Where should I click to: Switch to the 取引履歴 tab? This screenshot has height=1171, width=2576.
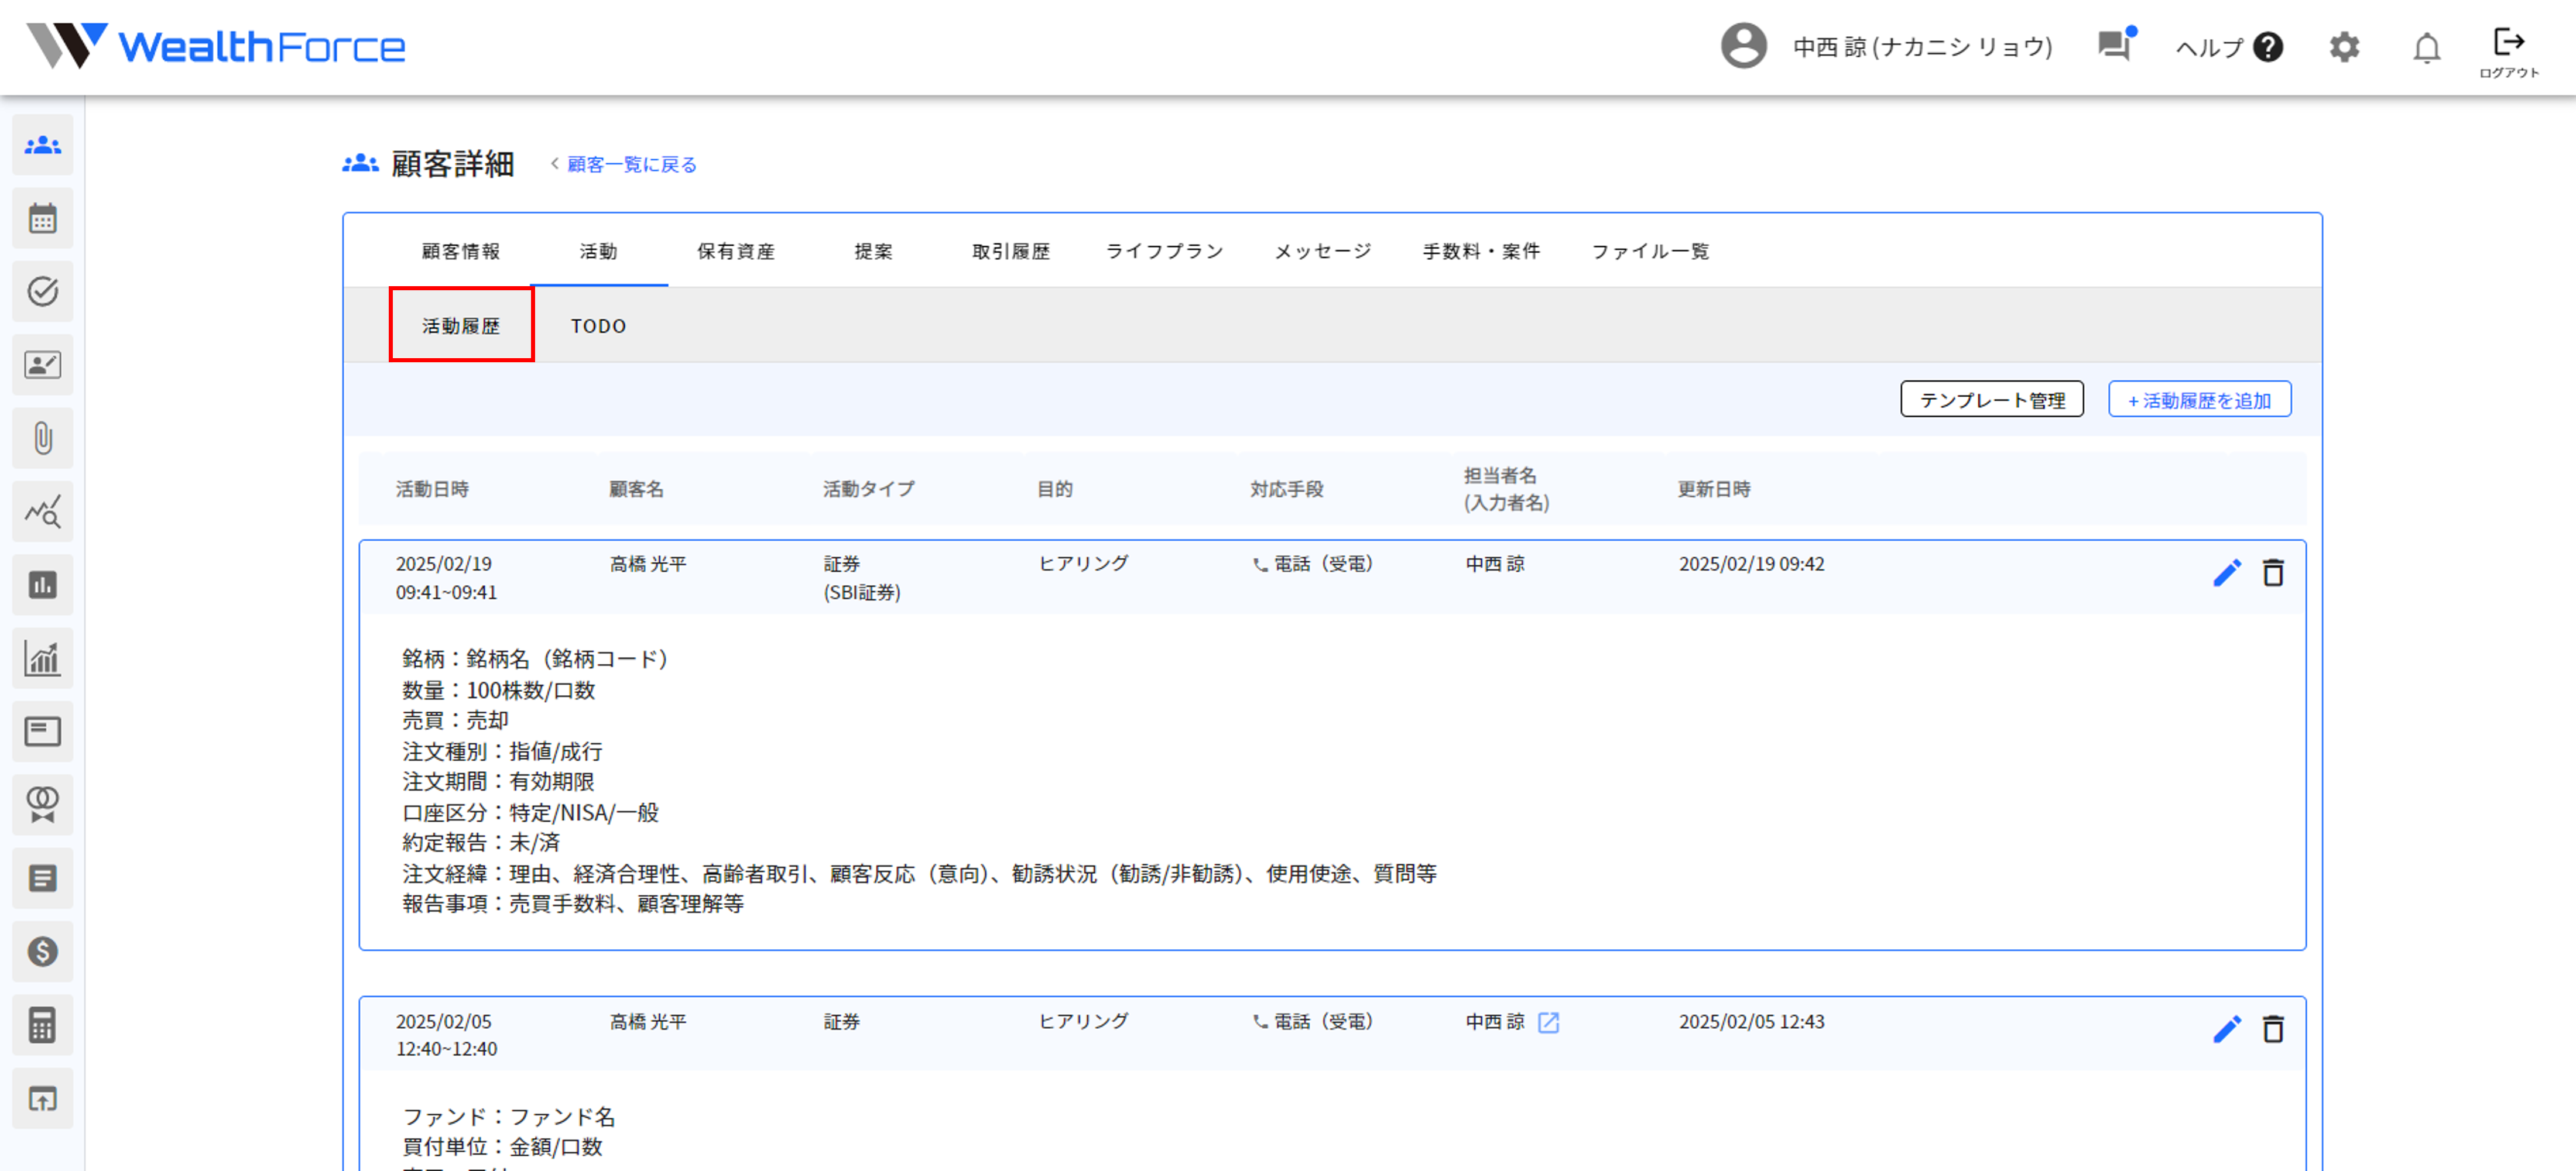coord(1011,251)
